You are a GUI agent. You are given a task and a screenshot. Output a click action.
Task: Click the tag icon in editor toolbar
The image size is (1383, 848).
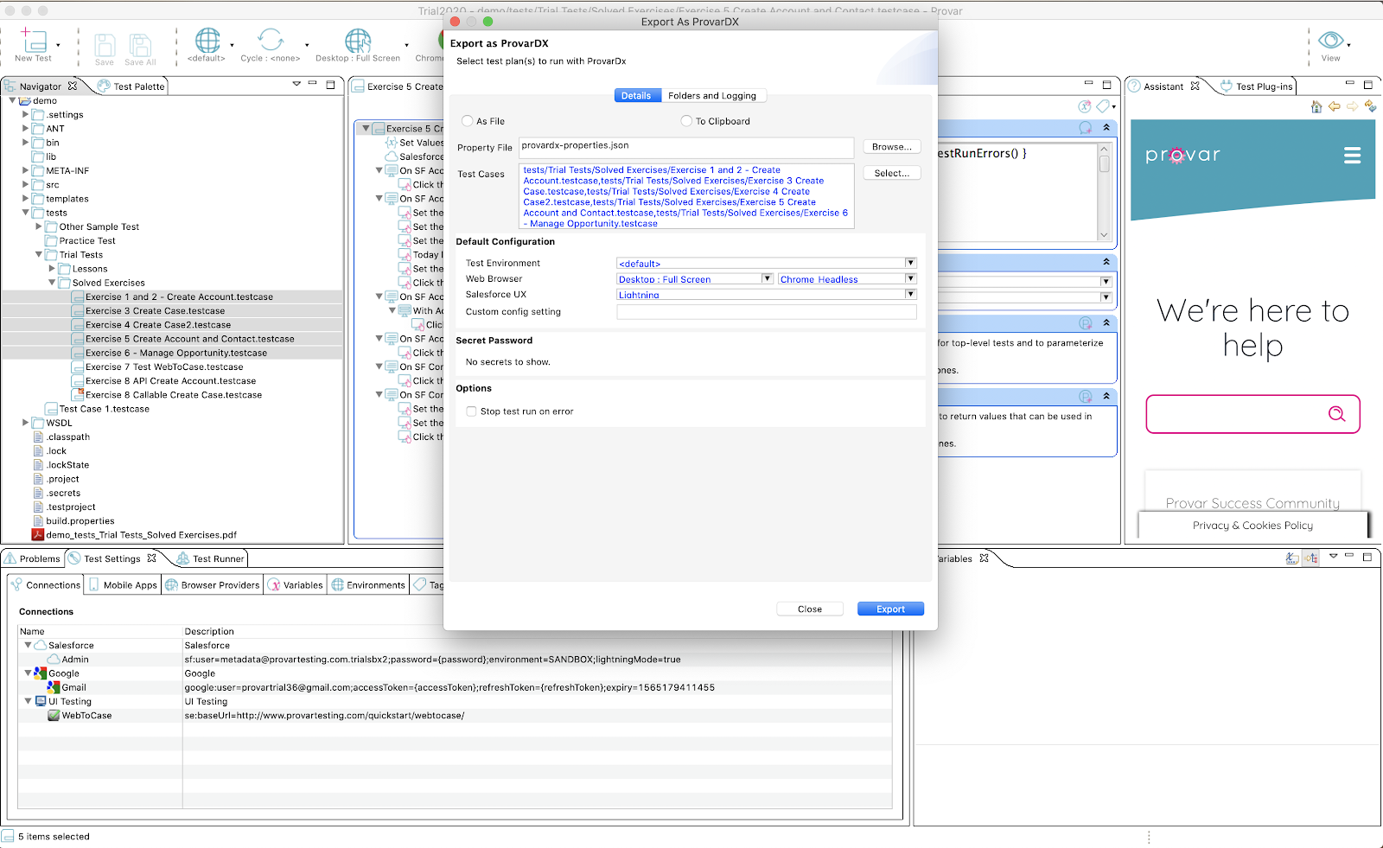click(x=1103, y=106)
